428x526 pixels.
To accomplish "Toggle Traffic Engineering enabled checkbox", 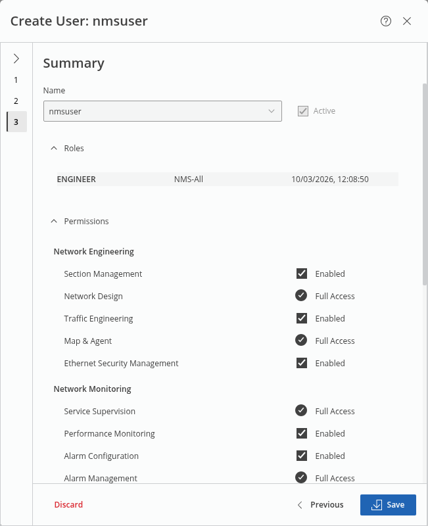I will click(302, 318).
